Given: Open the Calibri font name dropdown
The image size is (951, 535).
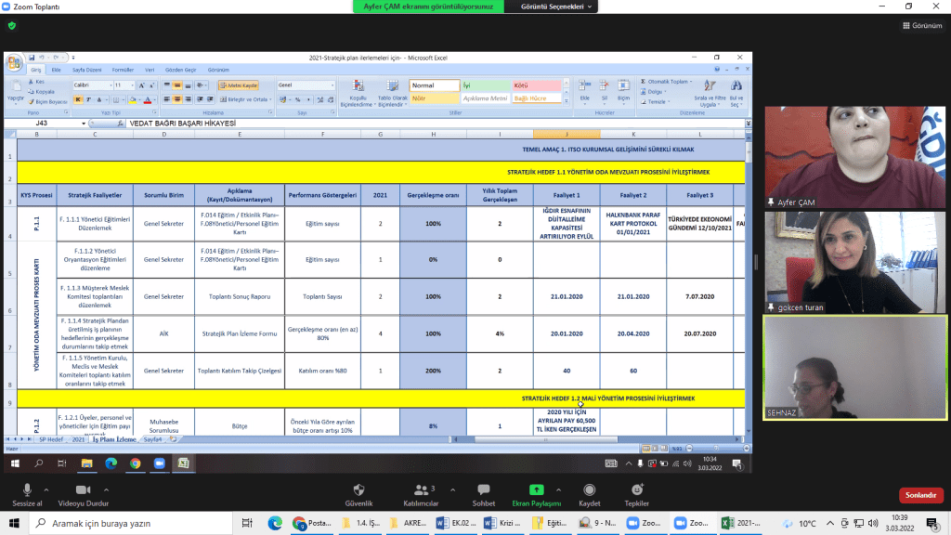Looking at the screenshot, I should tap(93, 85).
